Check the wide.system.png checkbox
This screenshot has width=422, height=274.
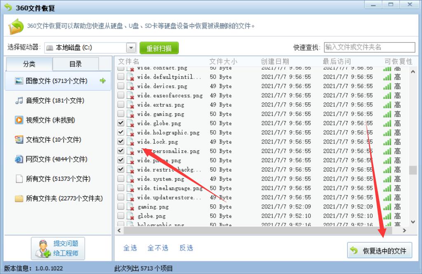pos(121,179)
